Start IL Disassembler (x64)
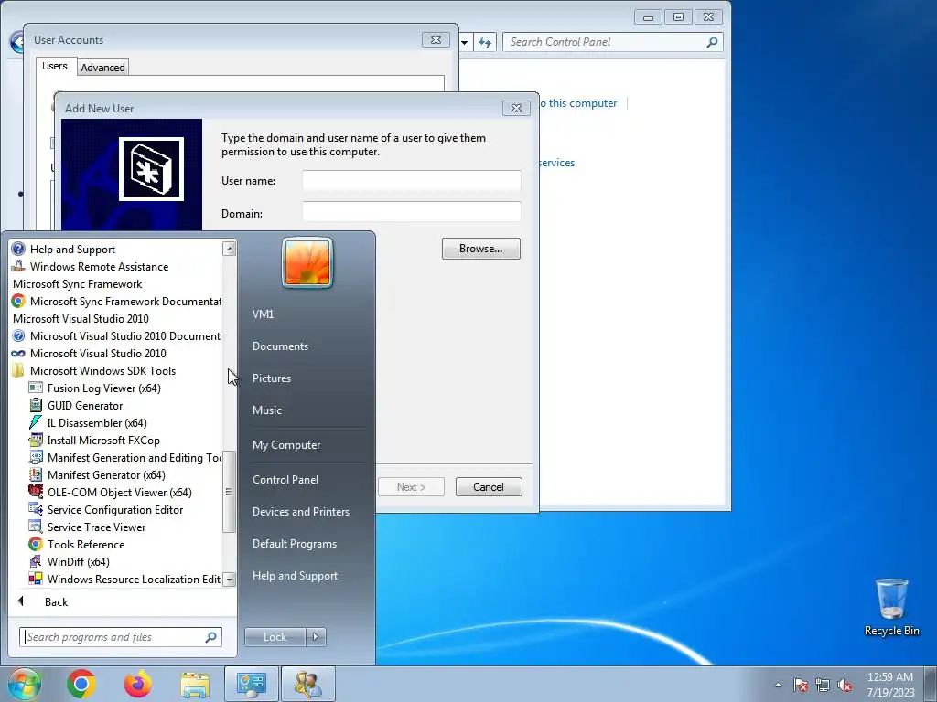 point(89,422)
